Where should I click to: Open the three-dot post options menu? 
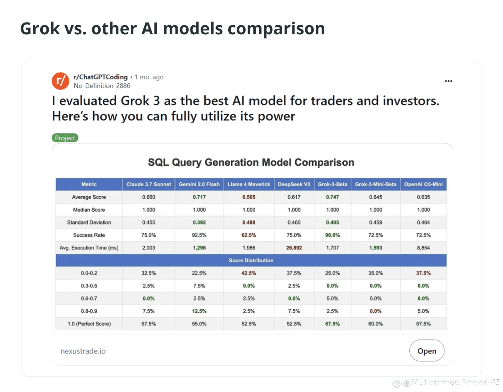tap(448, 81)
